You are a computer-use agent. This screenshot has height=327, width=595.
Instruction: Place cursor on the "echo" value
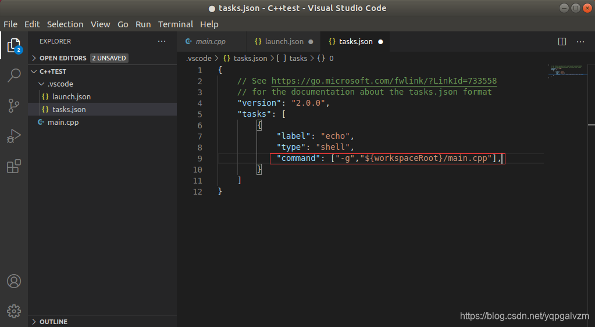(x=335, y=136)
